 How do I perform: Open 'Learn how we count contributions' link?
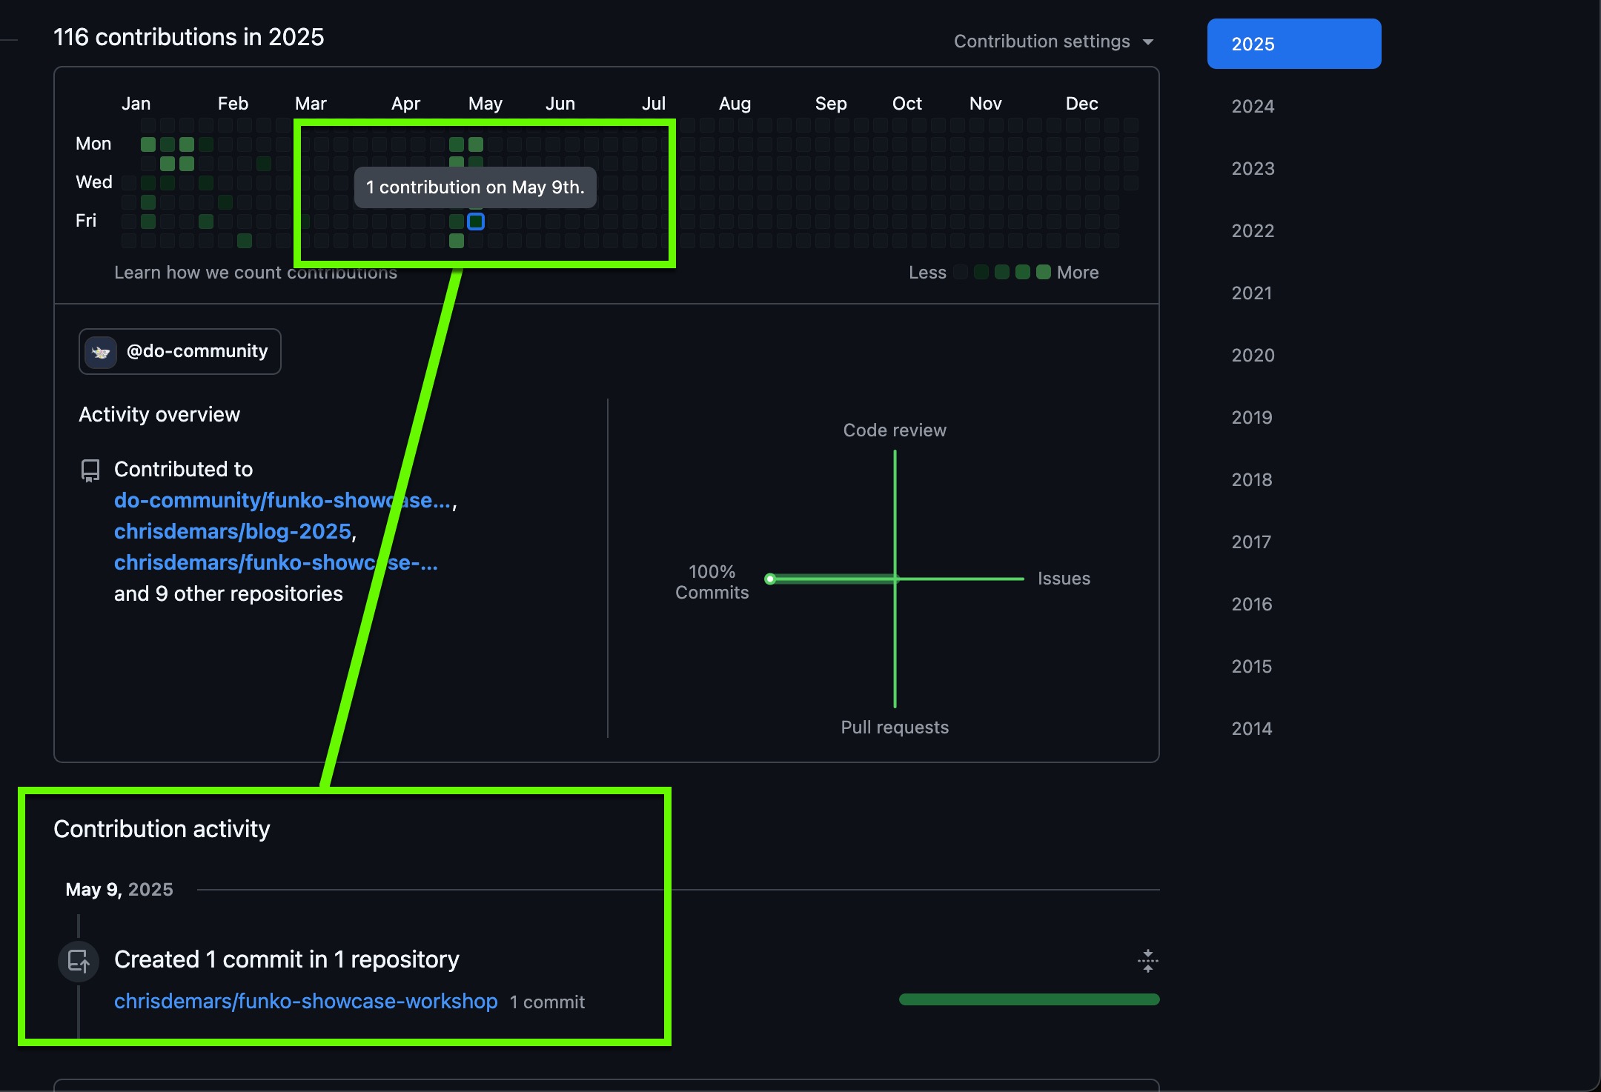256,273
